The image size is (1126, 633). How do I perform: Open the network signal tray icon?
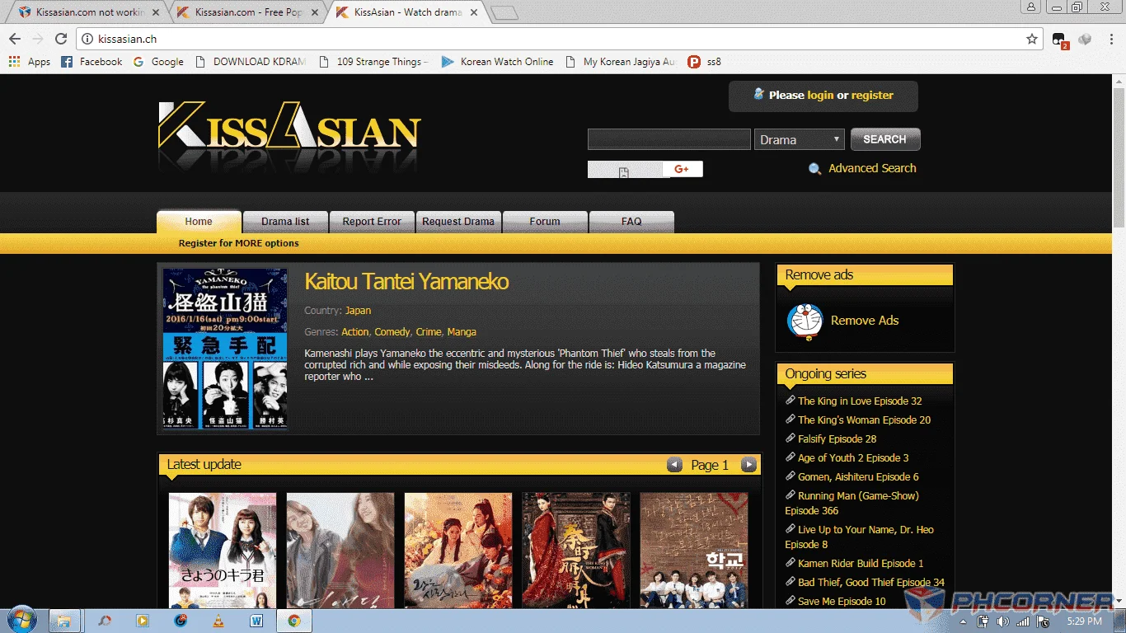pyautogui.click(x=1023, y=621)
